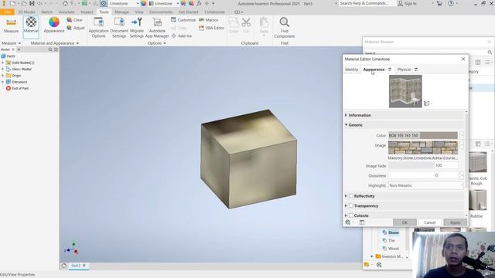Open the shopping cart icon
Screen dimensions: 495x278
tap(439, 3)
